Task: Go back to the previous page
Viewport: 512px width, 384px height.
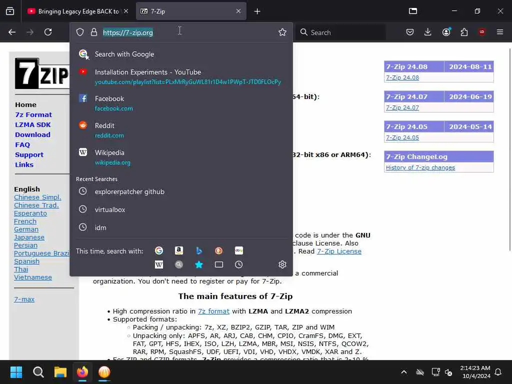Action: click(x=12, y=32)
